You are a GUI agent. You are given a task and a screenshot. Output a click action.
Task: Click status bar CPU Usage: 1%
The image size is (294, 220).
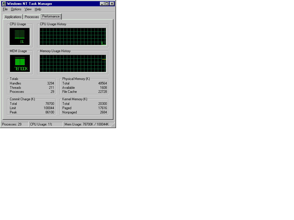pos(46,124)
